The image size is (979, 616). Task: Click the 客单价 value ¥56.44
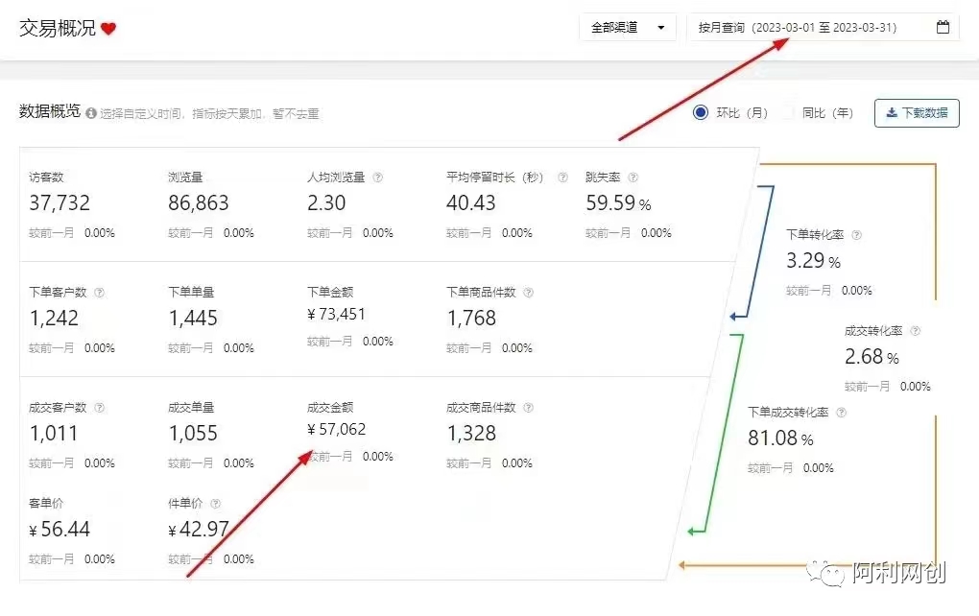point(60,530)
